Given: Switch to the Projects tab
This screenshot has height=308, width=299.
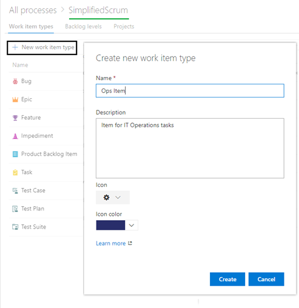Looking at the screenshot, I should click(124, 27).
